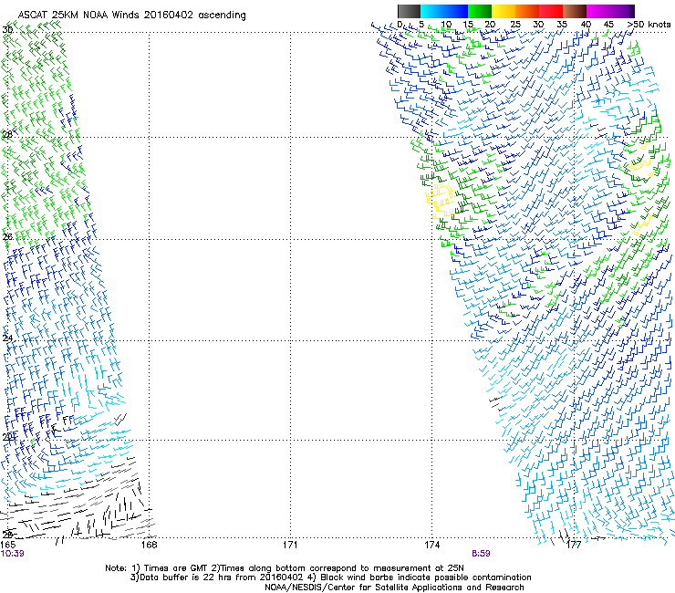This screenshot has width=675, height=593.
Task: Click the yellow wind barb cluster near 174 longitude
Action: click(x=441, y=200)
